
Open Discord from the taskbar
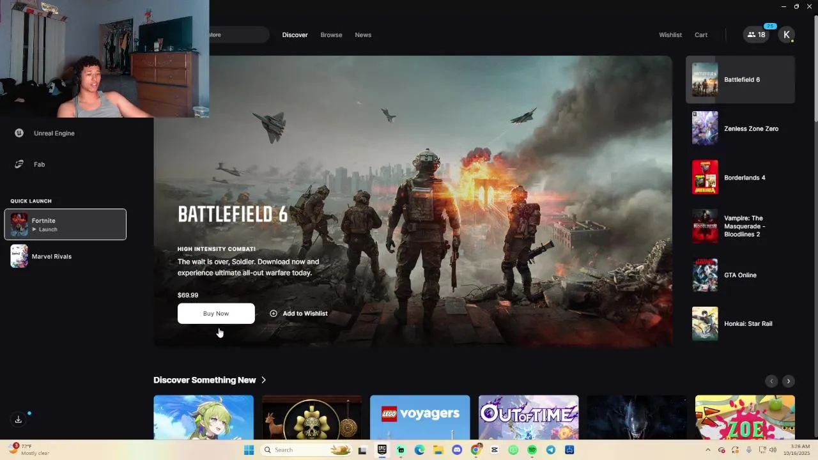457,450
